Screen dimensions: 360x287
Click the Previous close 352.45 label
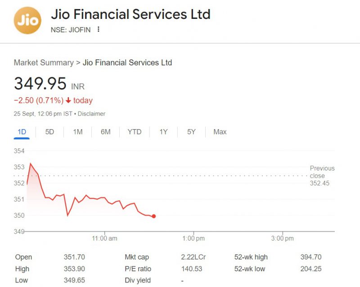(x=322, y=175)
